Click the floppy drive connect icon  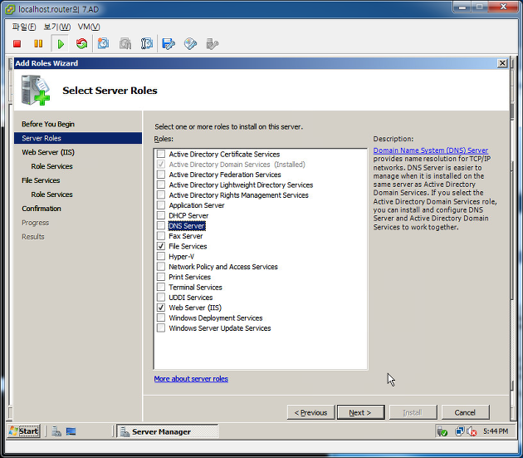tap(169, 44)
